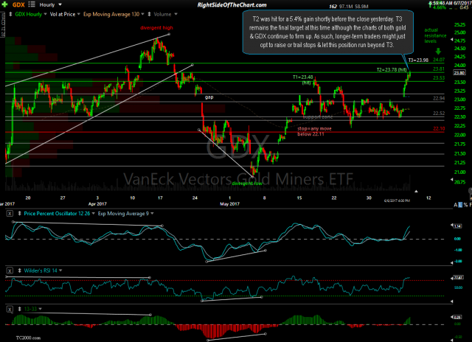Click the green plus add icon
The image size is (472, 342).
5,4
